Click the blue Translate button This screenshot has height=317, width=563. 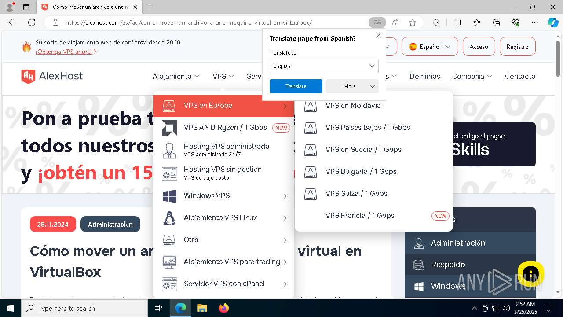point(296,86)
